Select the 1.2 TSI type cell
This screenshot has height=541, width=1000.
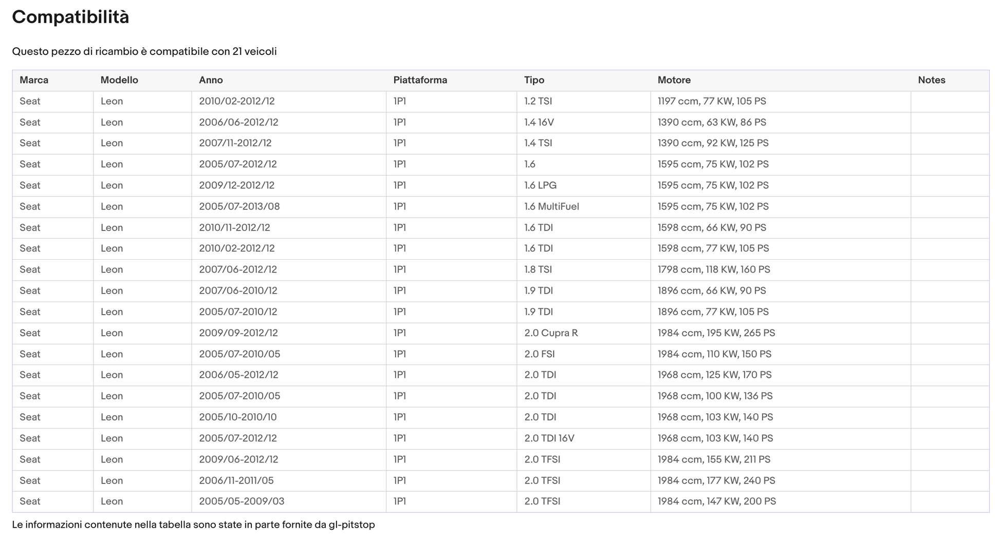point(538,101)
